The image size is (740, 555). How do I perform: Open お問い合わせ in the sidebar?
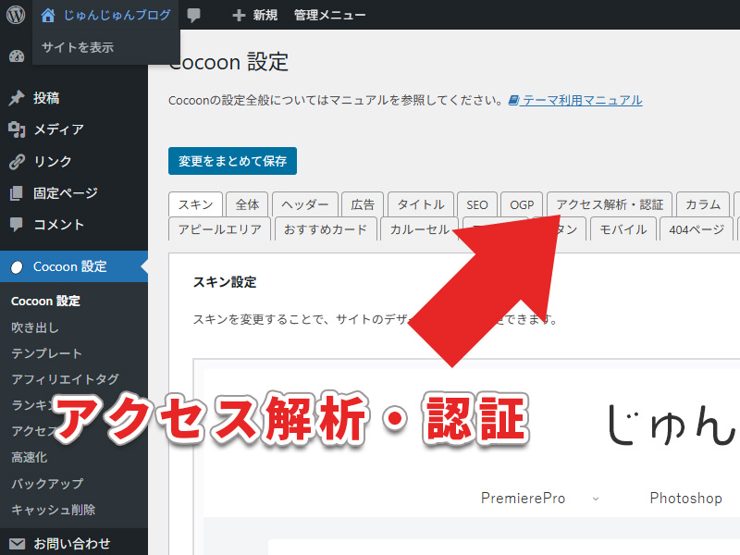click(72, 544)
